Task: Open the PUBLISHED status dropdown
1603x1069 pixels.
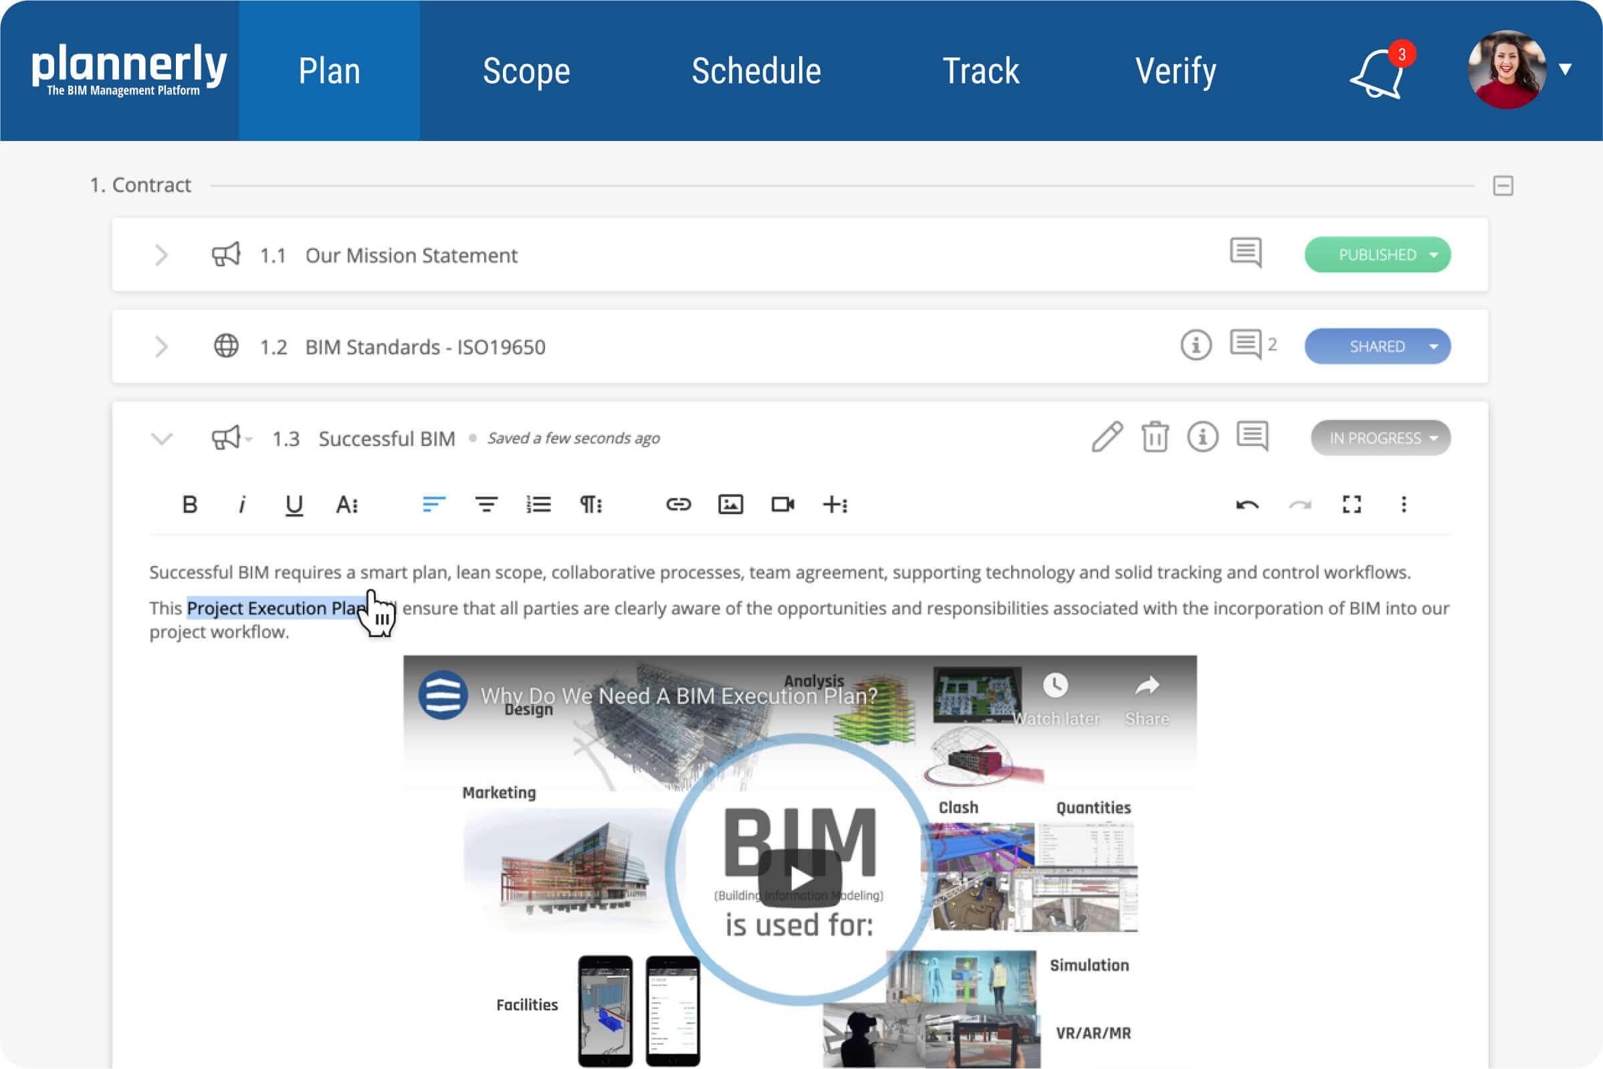Action: point(1378,255)
